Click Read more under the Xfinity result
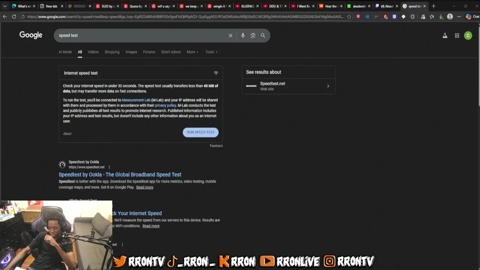The width and height of the screenshot is (480, 270). pyautogui.click(x=151, y=226)
